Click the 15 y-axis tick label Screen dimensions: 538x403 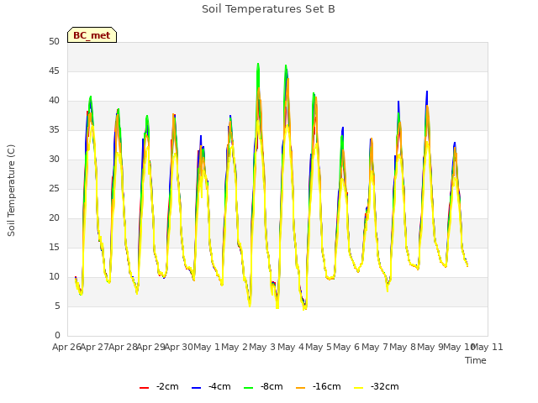[54, 247]
